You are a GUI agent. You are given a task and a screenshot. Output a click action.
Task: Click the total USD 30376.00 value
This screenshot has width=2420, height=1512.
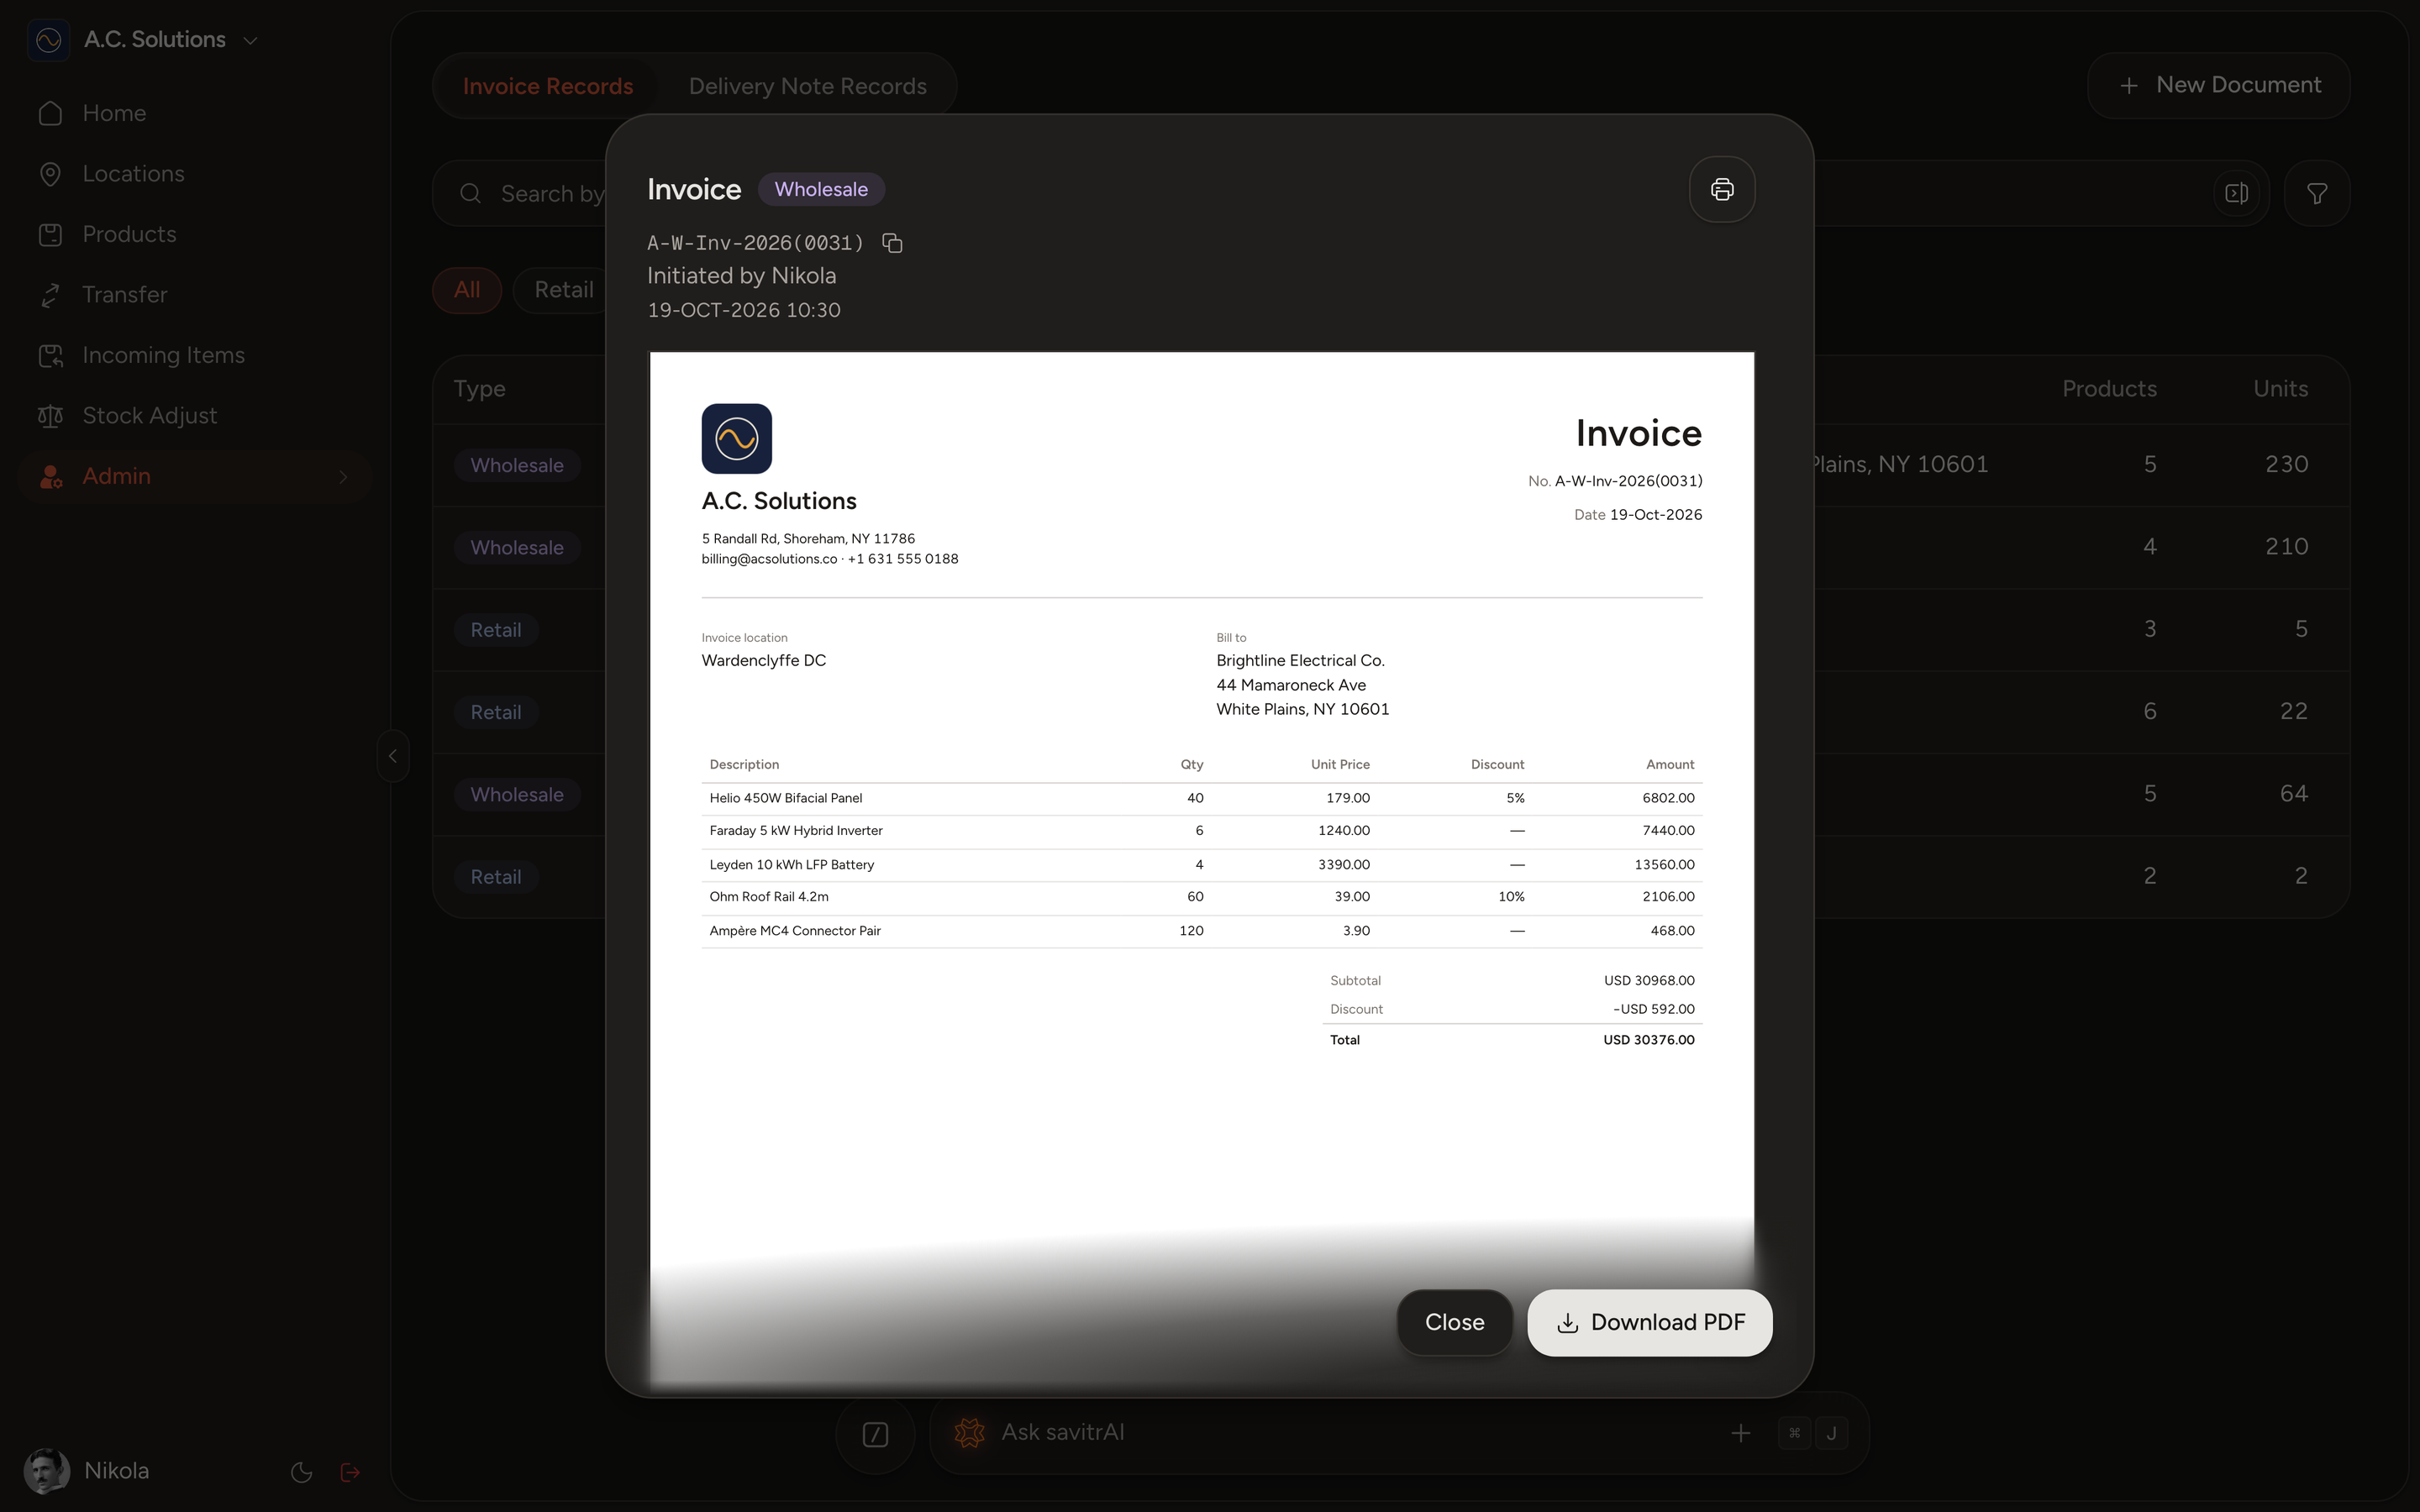1648,1040
